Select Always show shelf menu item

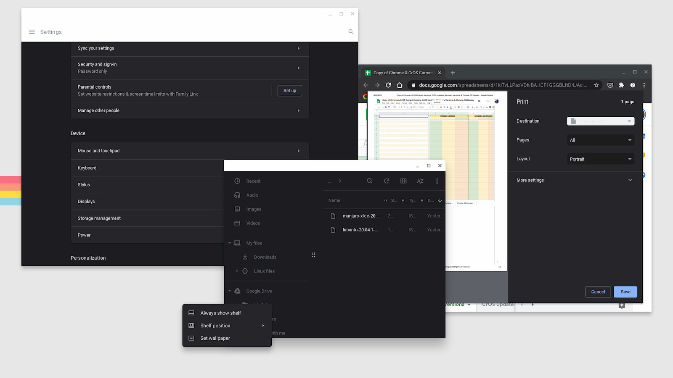(x=227, y=313)
